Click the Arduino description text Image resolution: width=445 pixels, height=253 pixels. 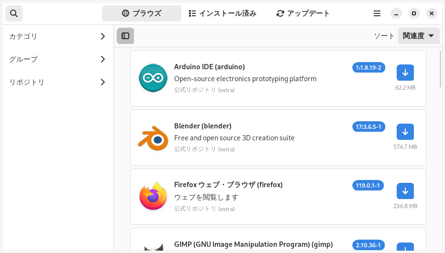click(245, 79)
